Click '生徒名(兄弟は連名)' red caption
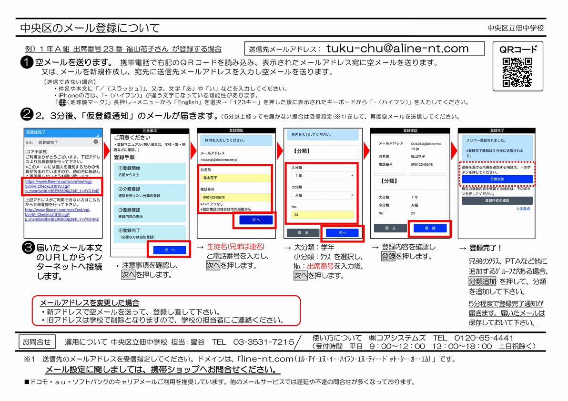 tap(236, 247)
